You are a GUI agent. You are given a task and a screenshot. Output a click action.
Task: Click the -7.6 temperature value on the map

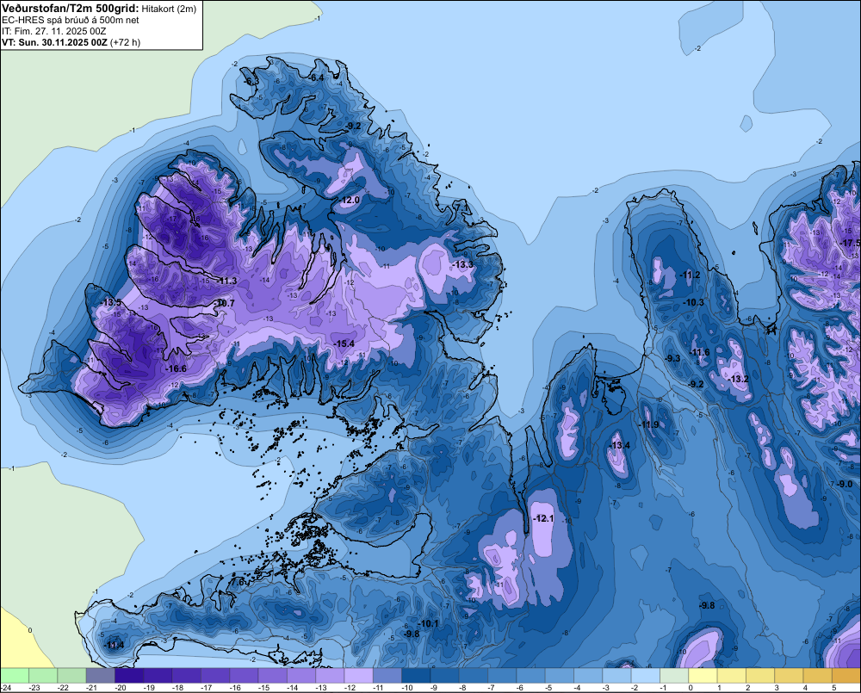pos(238,582)
